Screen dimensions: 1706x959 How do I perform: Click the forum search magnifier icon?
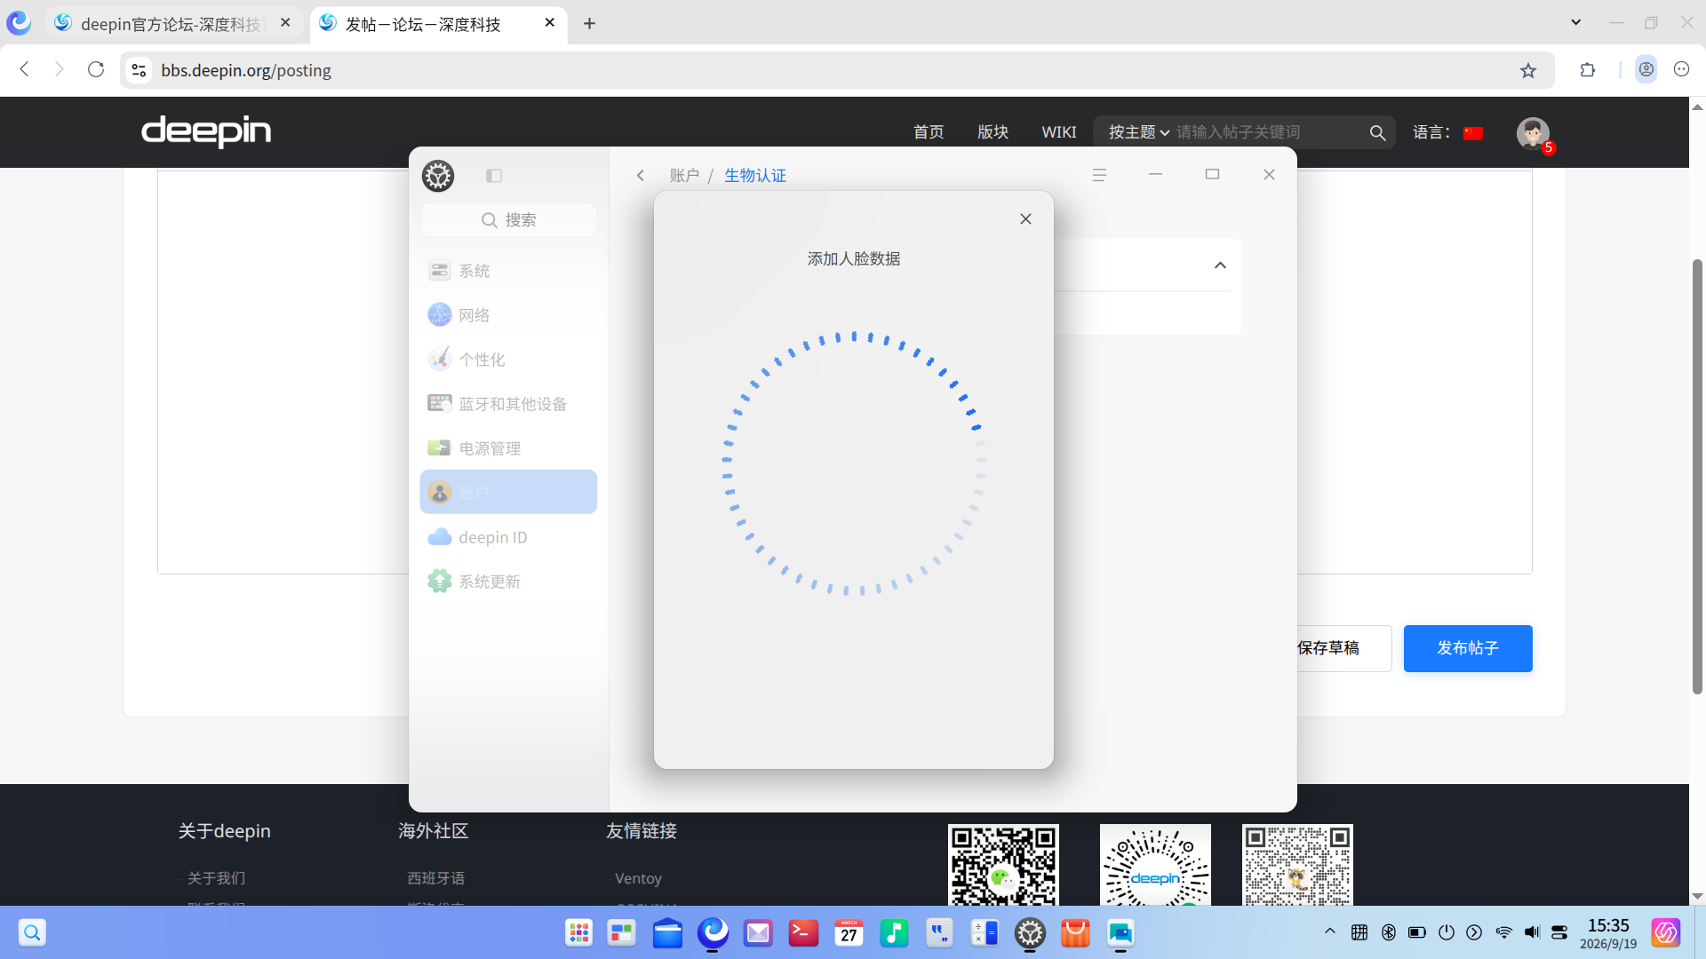click(x=1377, y=132)
